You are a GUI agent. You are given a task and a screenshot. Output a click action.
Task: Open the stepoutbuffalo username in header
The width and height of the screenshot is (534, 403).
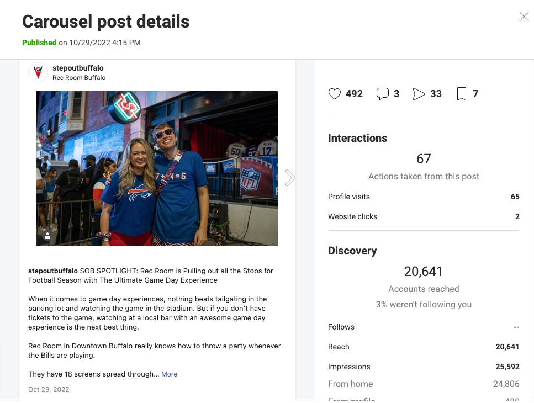tap(78, 68)
